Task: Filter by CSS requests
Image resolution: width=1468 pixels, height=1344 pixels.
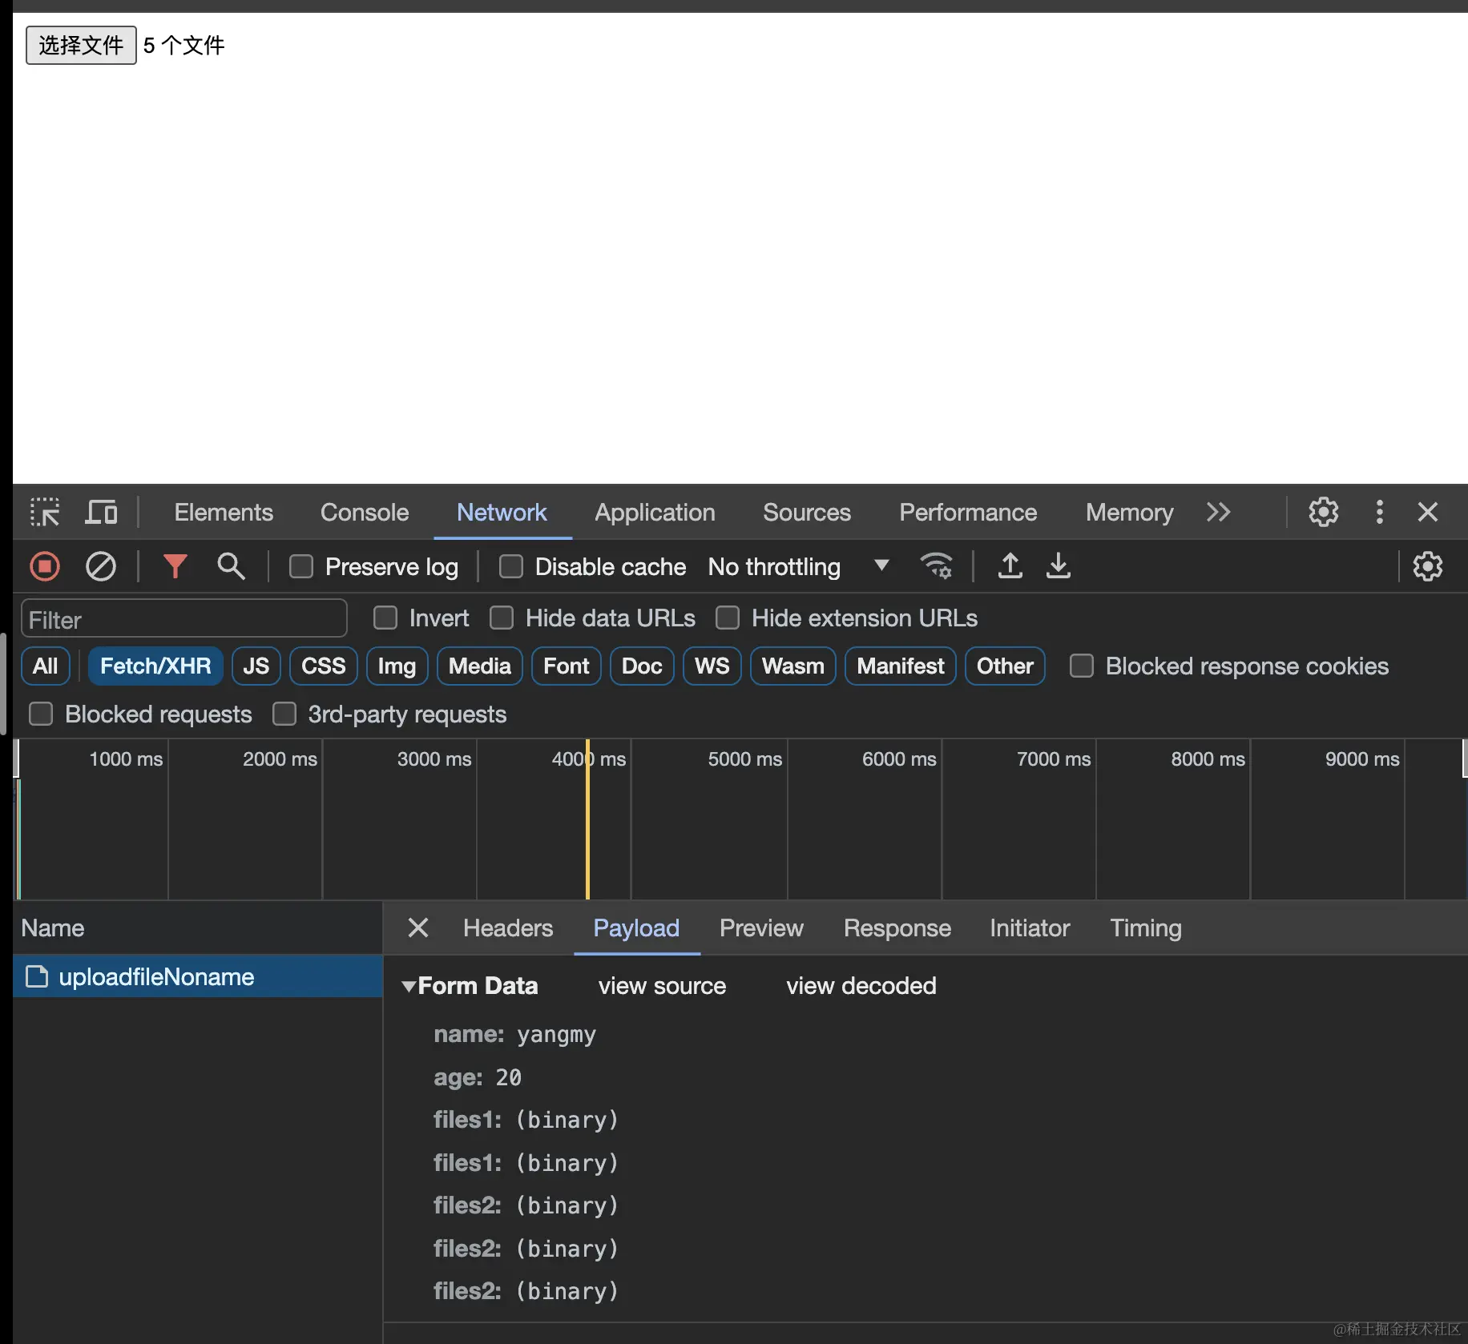Action: pyautogui.click(x=324, y=666)
